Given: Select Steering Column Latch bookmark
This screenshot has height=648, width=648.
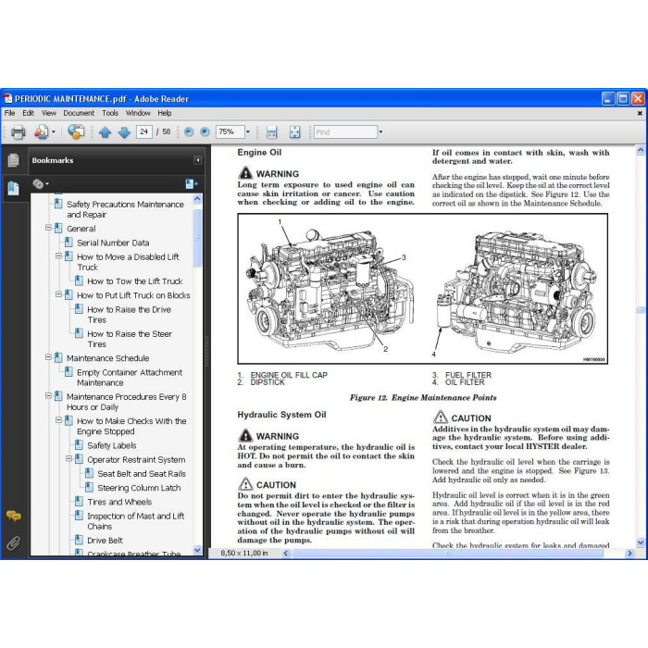Looking at the screenshot, I should 139,488.
